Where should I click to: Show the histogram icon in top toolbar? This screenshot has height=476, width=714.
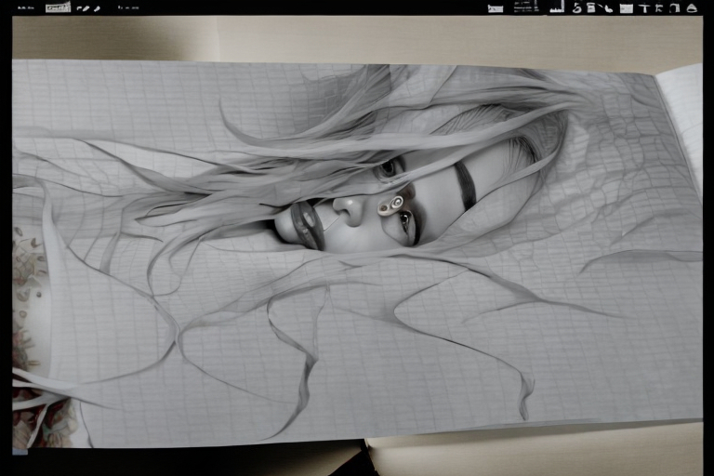tap(557, 7)
